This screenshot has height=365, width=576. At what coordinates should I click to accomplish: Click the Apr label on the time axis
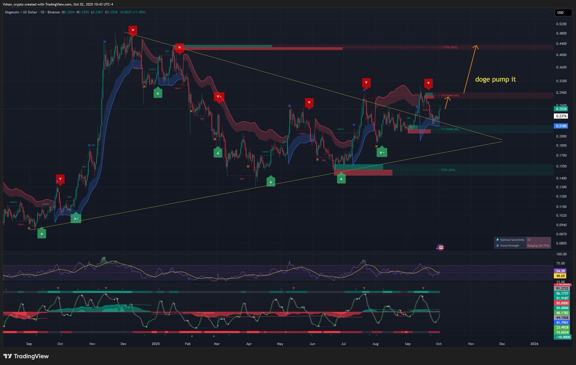249,344
